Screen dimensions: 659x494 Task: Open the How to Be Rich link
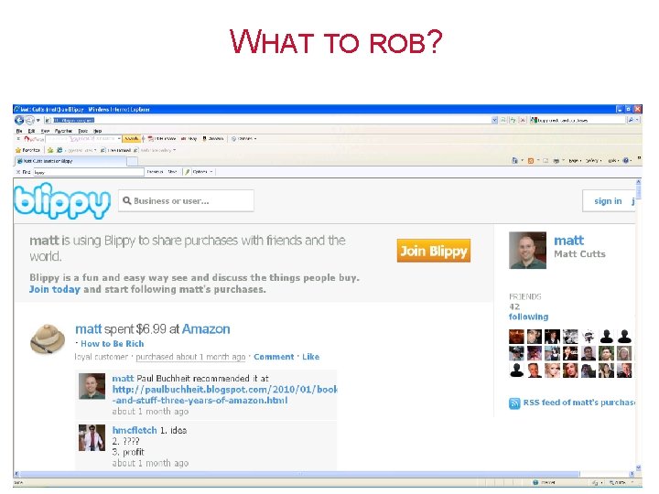(x=113, y=344)
